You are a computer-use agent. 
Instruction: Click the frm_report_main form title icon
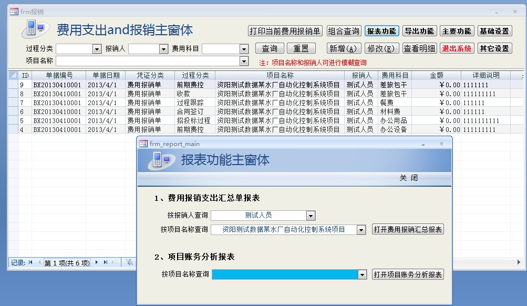pos(143,144)
